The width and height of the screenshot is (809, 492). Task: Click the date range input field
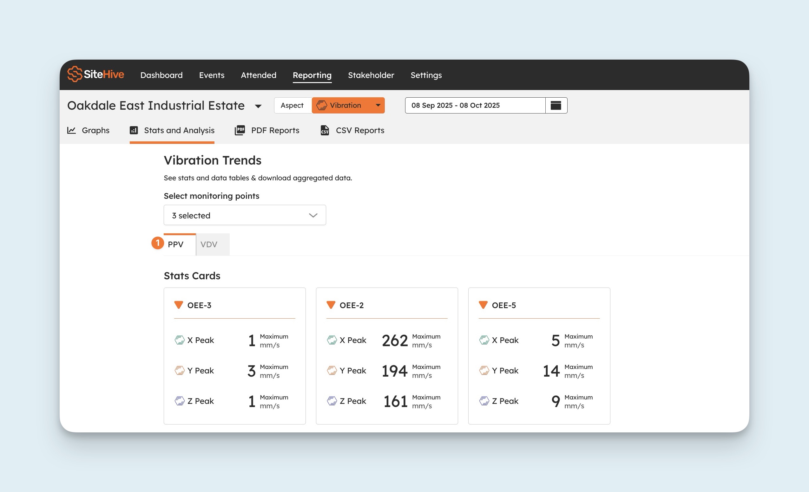(475, 106)
